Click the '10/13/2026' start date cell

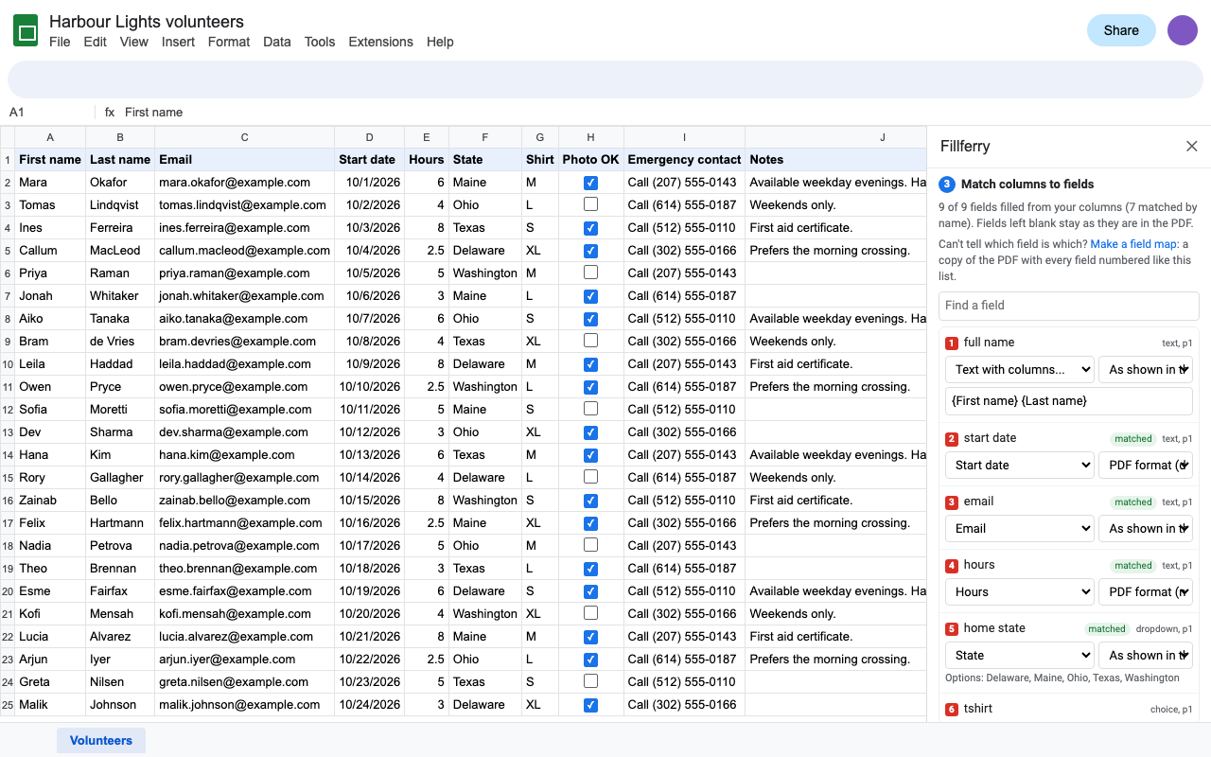(369, 455)
